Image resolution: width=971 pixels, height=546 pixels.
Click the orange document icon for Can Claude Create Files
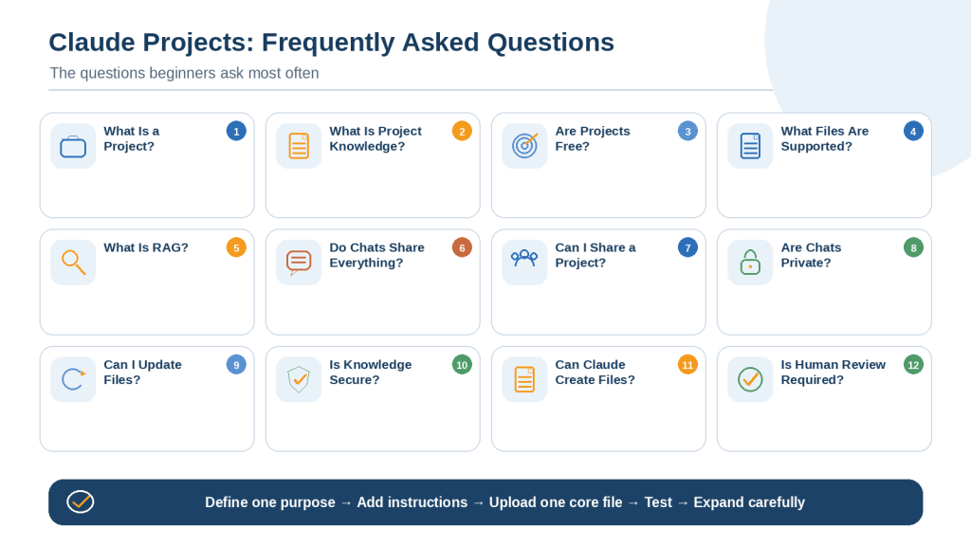click(524, 379)
